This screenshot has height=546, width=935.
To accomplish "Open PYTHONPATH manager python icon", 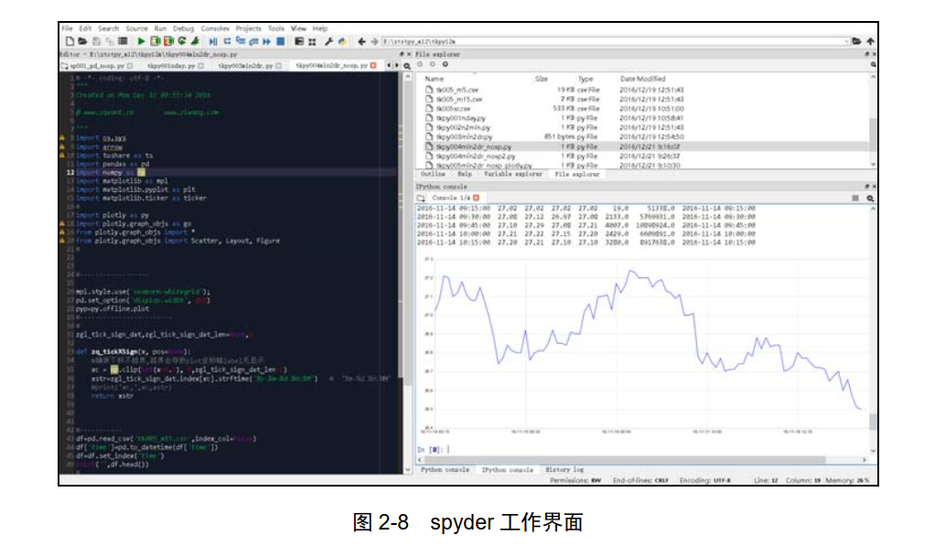I will pyautogui.click(x=341, y=41).
